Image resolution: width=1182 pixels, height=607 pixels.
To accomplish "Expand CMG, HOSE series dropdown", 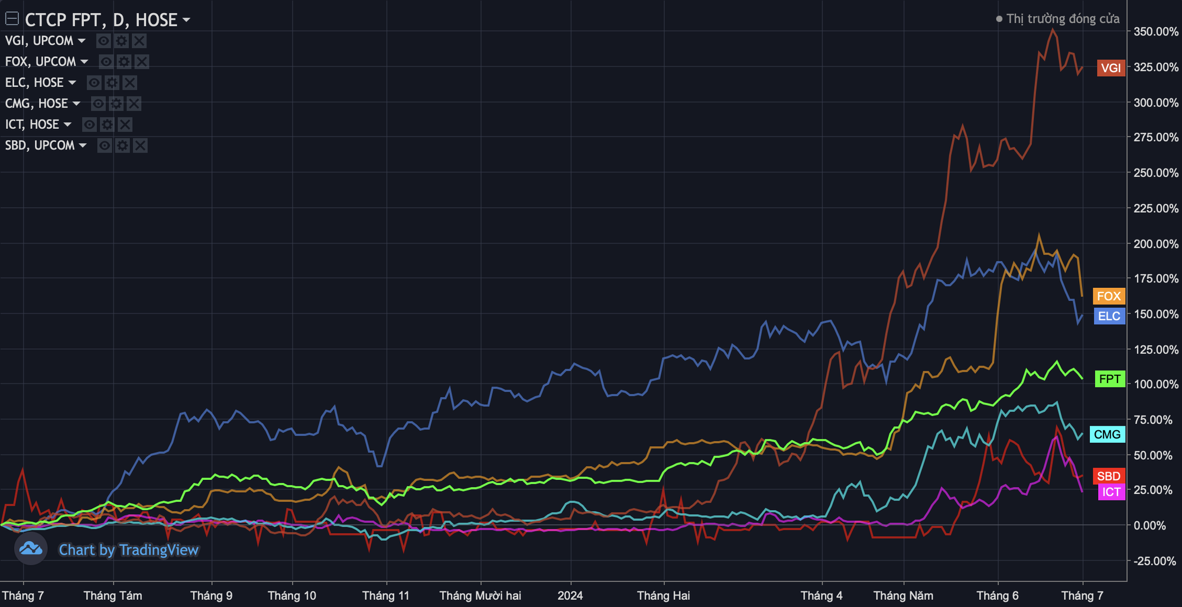I will (x=76, y=103).
